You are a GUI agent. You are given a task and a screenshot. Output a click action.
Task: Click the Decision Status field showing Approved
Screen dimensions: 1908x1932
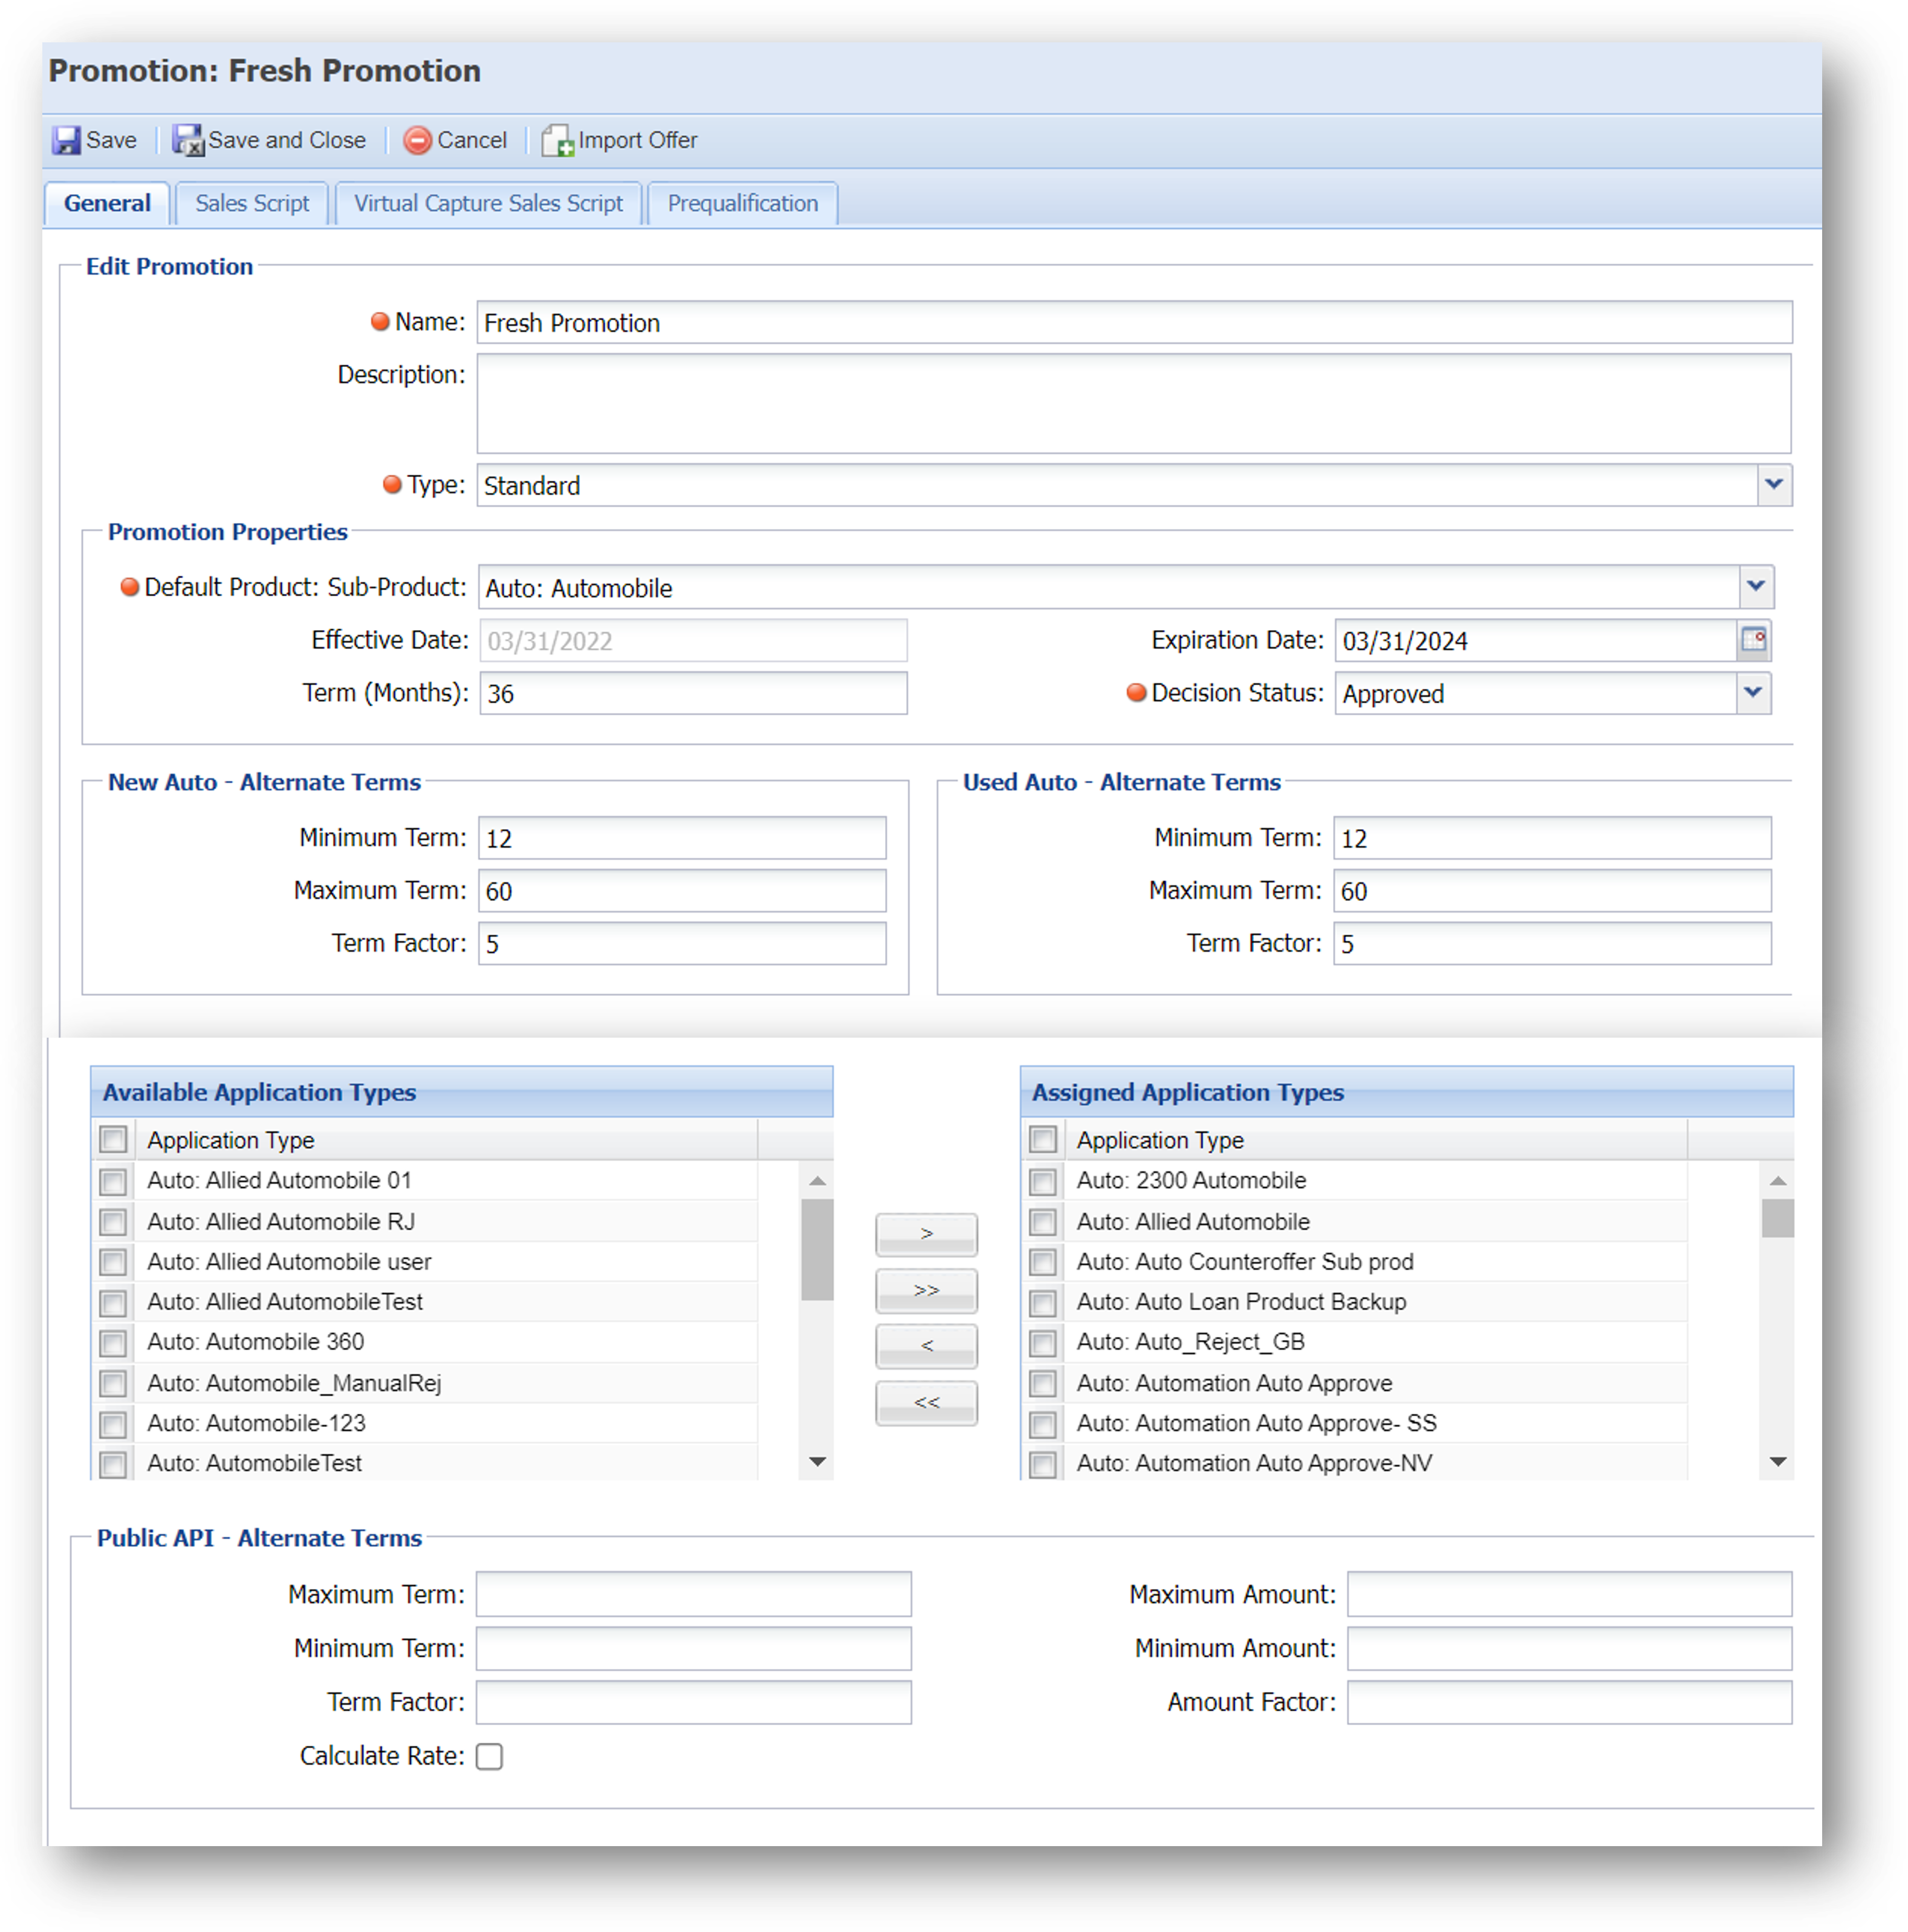point(1536,693)
